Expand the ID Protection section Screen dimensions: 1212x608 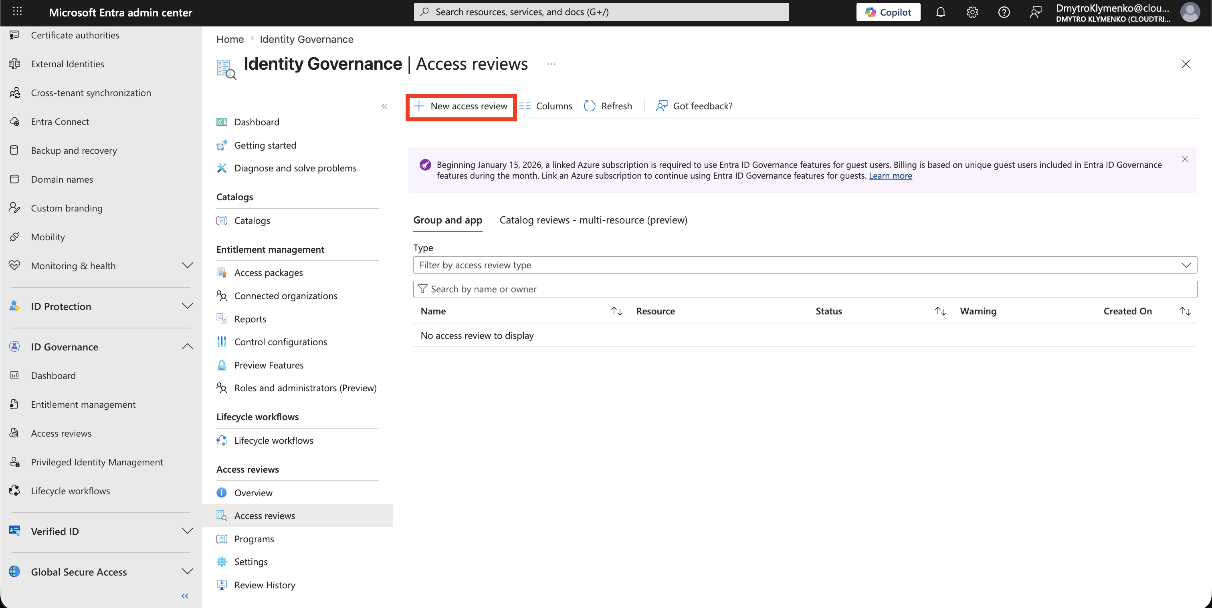(x=187, y=306)
